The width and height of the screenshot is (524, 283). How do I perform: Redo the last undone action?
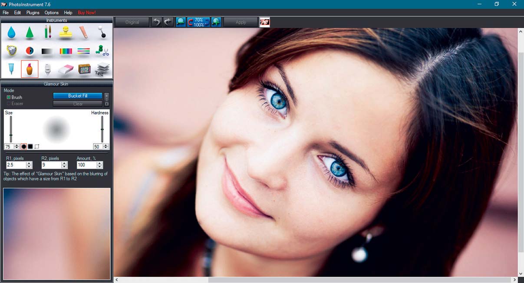tap(168, 22)
